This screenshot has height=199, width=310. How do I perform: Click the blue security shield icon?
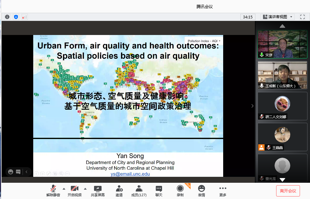(x=16, y=17)
